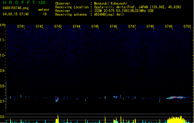The width and height of the screenshot is (194, 123).
Task: Click the 0.9 kHz axis label
Action: tap(2, 71)
